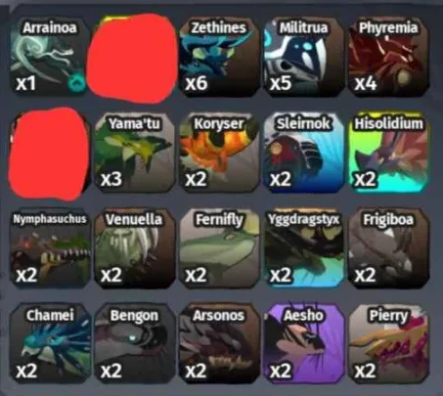
Task: Click the redacted red slot beside Yama'tu
Action: pyautogui.click(x=49, y=154)
